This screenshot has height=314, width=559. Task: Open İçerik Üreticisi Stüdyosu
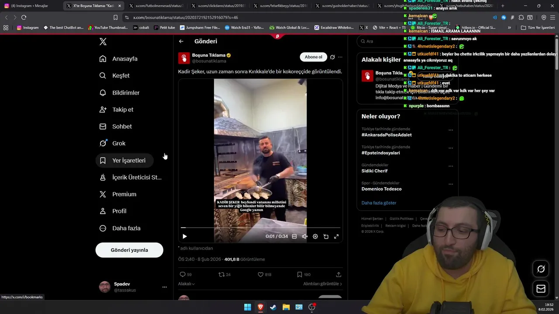coord(131,177)
